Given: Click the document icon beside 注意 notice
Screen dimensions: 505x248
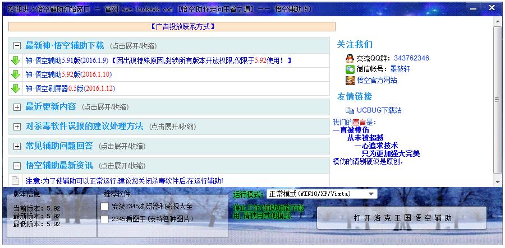Looking at the screenshot, I should click(x=16, y=181).
